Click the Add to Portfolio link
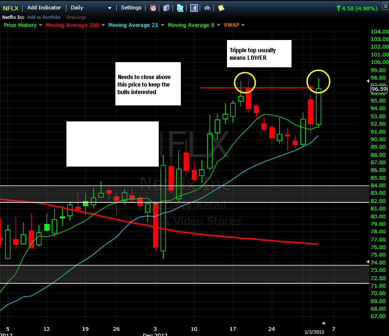This screenshot has height=336, width=389. point(44,17)
